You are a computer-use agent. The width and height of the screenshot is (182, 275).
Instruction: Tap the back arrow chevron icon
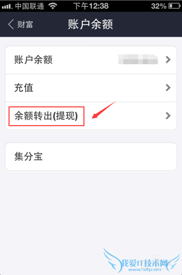coord(11,24)
